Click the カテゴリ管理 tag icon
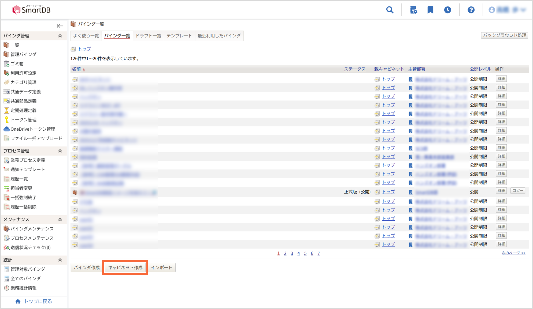Screen dimensions: 533x309 (x=6, y=82)
